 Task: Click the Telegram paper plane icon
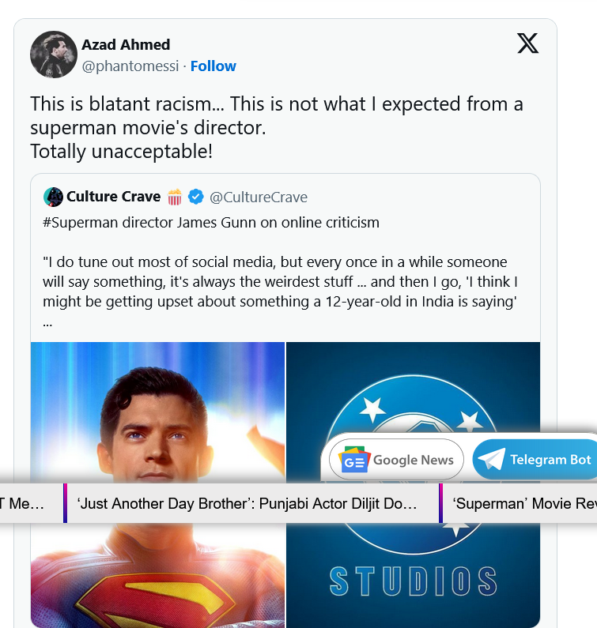pyautogui.click(x=491, y=460)
